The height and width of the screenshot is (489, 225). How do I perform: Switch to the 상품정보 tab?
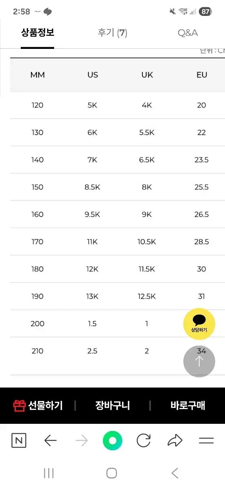[x=37, y=33]
